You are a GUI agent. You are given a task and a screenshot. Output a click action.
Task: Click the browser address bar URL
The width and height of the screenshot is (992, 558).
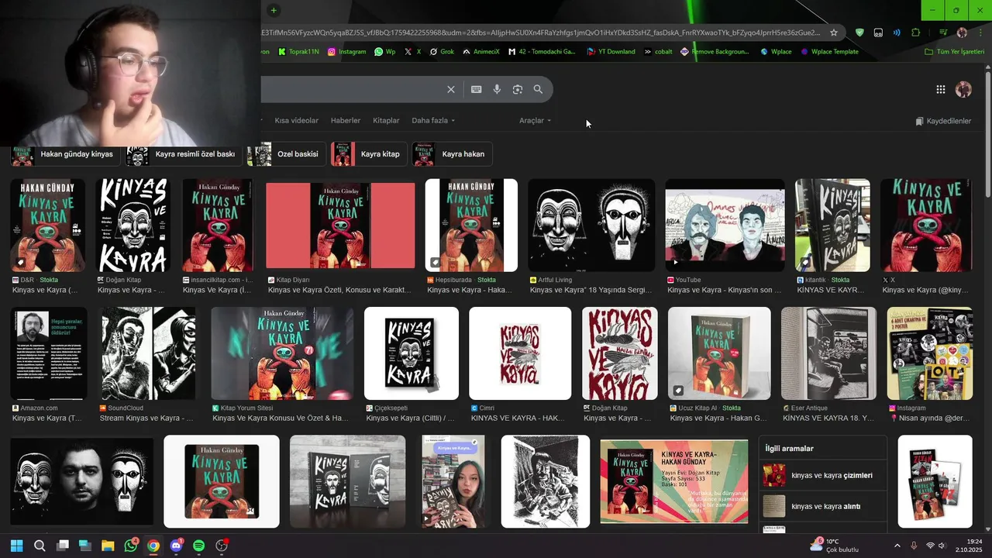pos(541,33)
